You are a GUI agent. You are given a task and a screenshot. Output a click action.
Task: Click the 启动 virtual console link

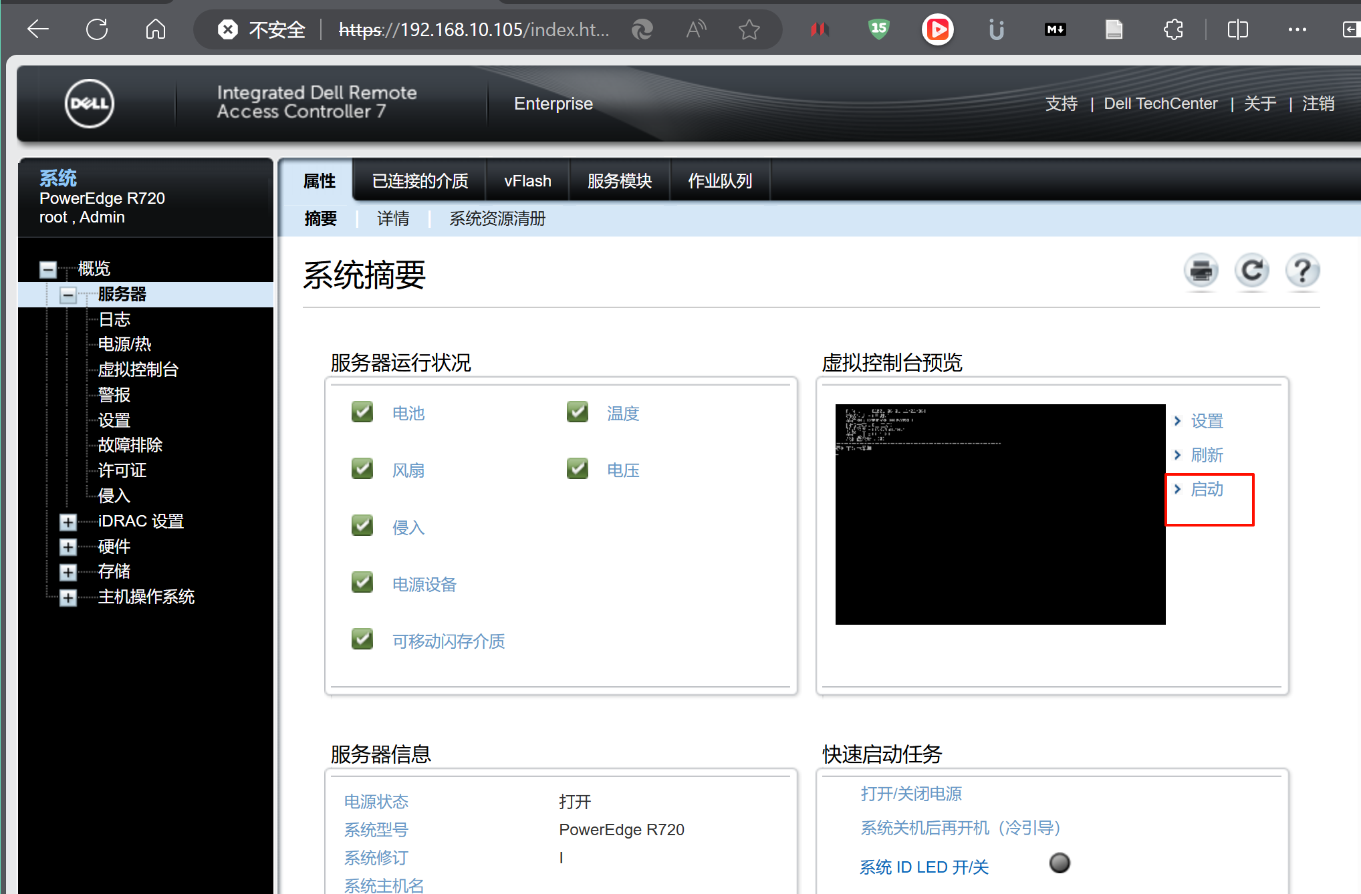point(1207,489)
